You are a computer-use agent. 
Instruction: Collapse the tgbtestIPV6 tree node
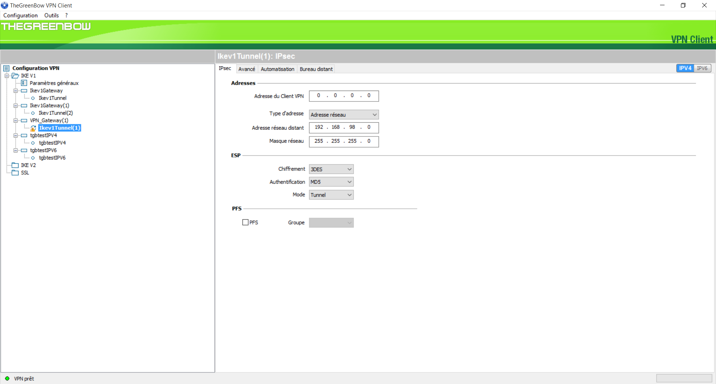pyautogui.click(x=16, y=150)
